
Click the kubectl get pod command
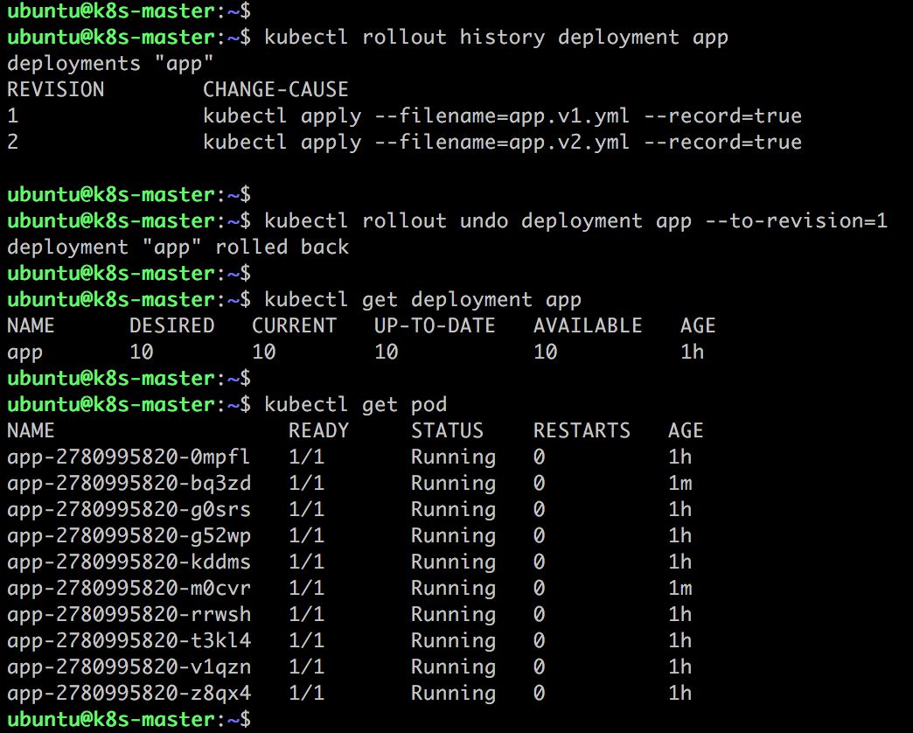coord(356,405)
